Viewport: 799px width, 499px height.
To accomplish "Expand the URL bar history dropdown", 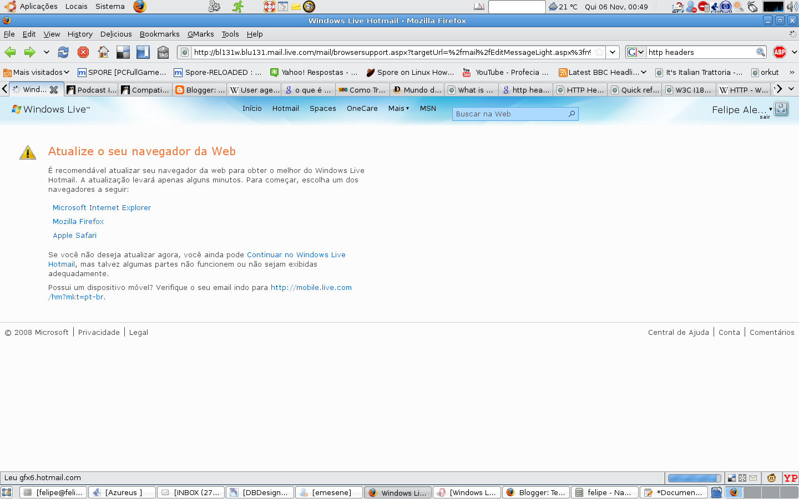I will [x=613, y=52].
